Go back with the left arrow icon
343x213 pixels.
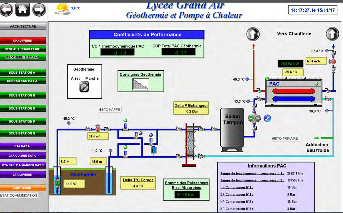(x=7, y=9)
